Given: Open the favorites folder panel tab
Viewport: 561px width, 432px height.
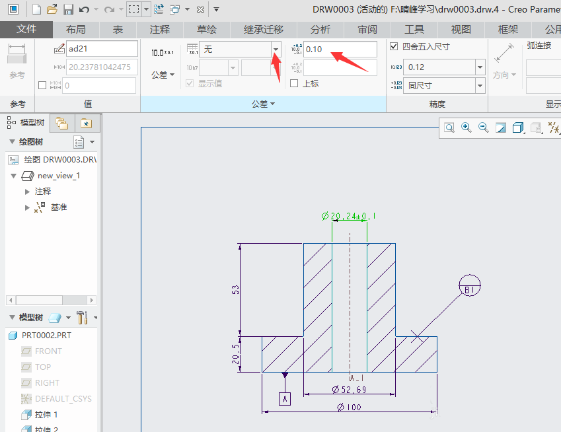Looking at the screenshot, I should (x=86, y=124).
